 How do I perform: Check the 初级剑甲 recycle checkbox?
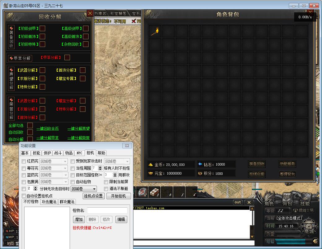point(42,28)
